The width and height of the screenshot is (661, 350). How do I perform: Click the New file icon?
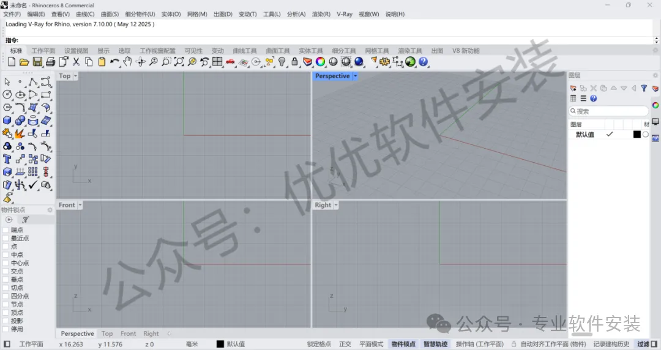point(12,62)
